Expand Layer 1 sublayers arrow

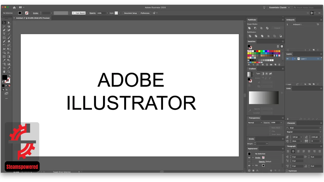[295, 59]
